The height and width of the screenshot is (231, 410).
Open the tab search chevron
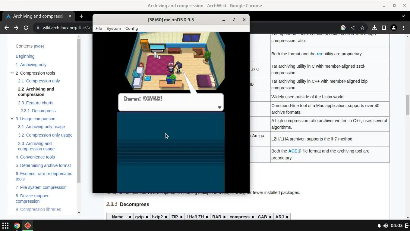point(403,16)
